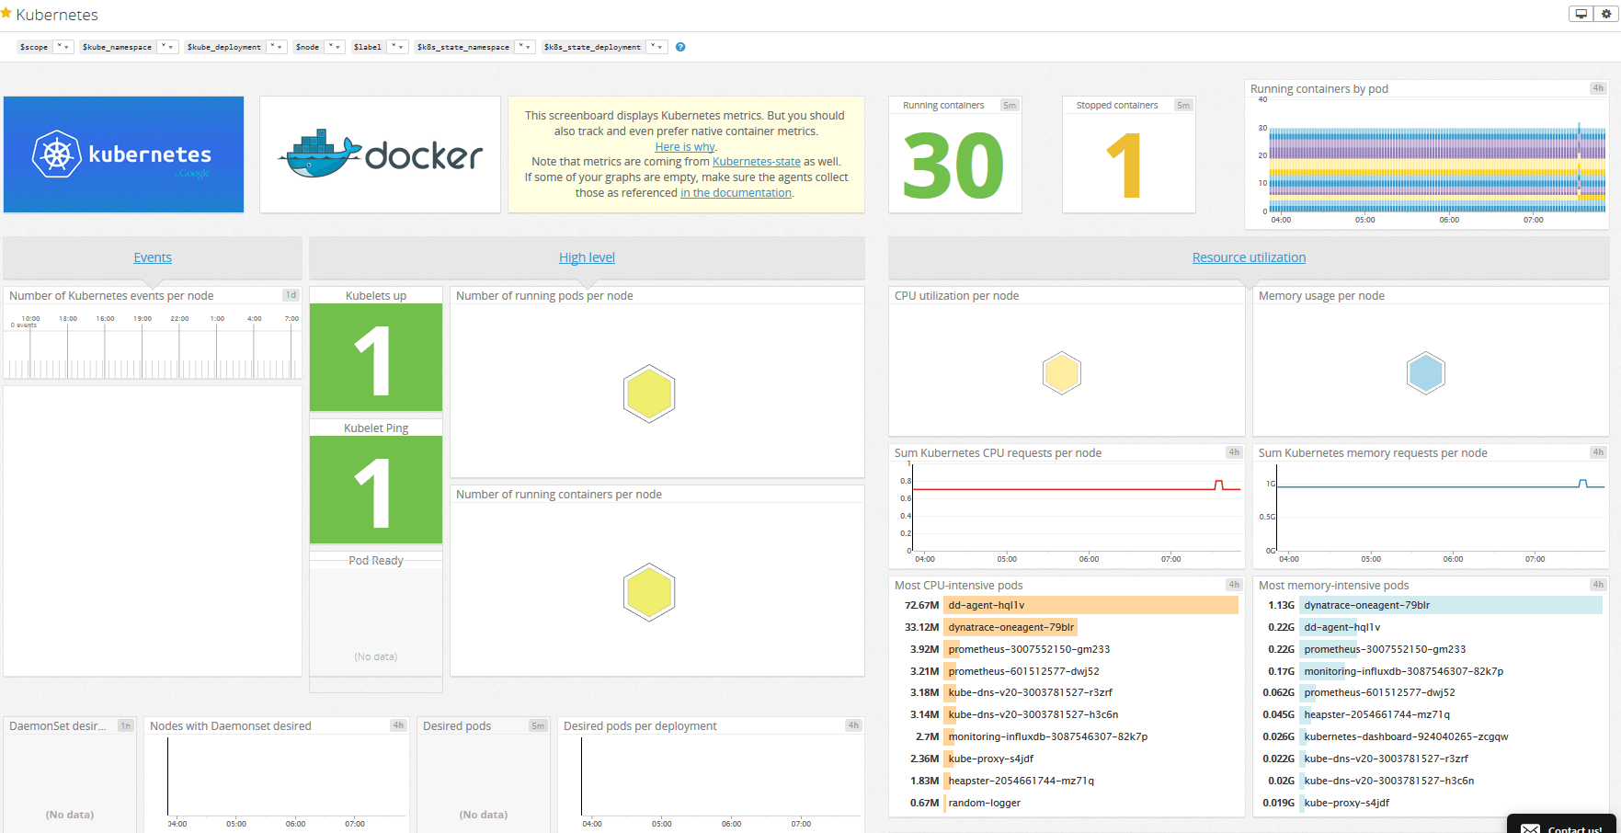Expand the $scope variable dropdown
Viewport: 1621px width, 833px height.
pyautogui.click(x=63, y=46)
